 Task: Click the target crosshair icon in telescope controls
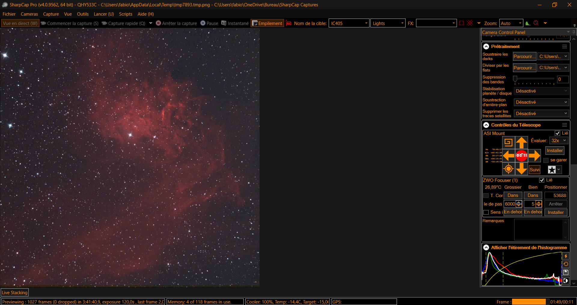(508, 169)
